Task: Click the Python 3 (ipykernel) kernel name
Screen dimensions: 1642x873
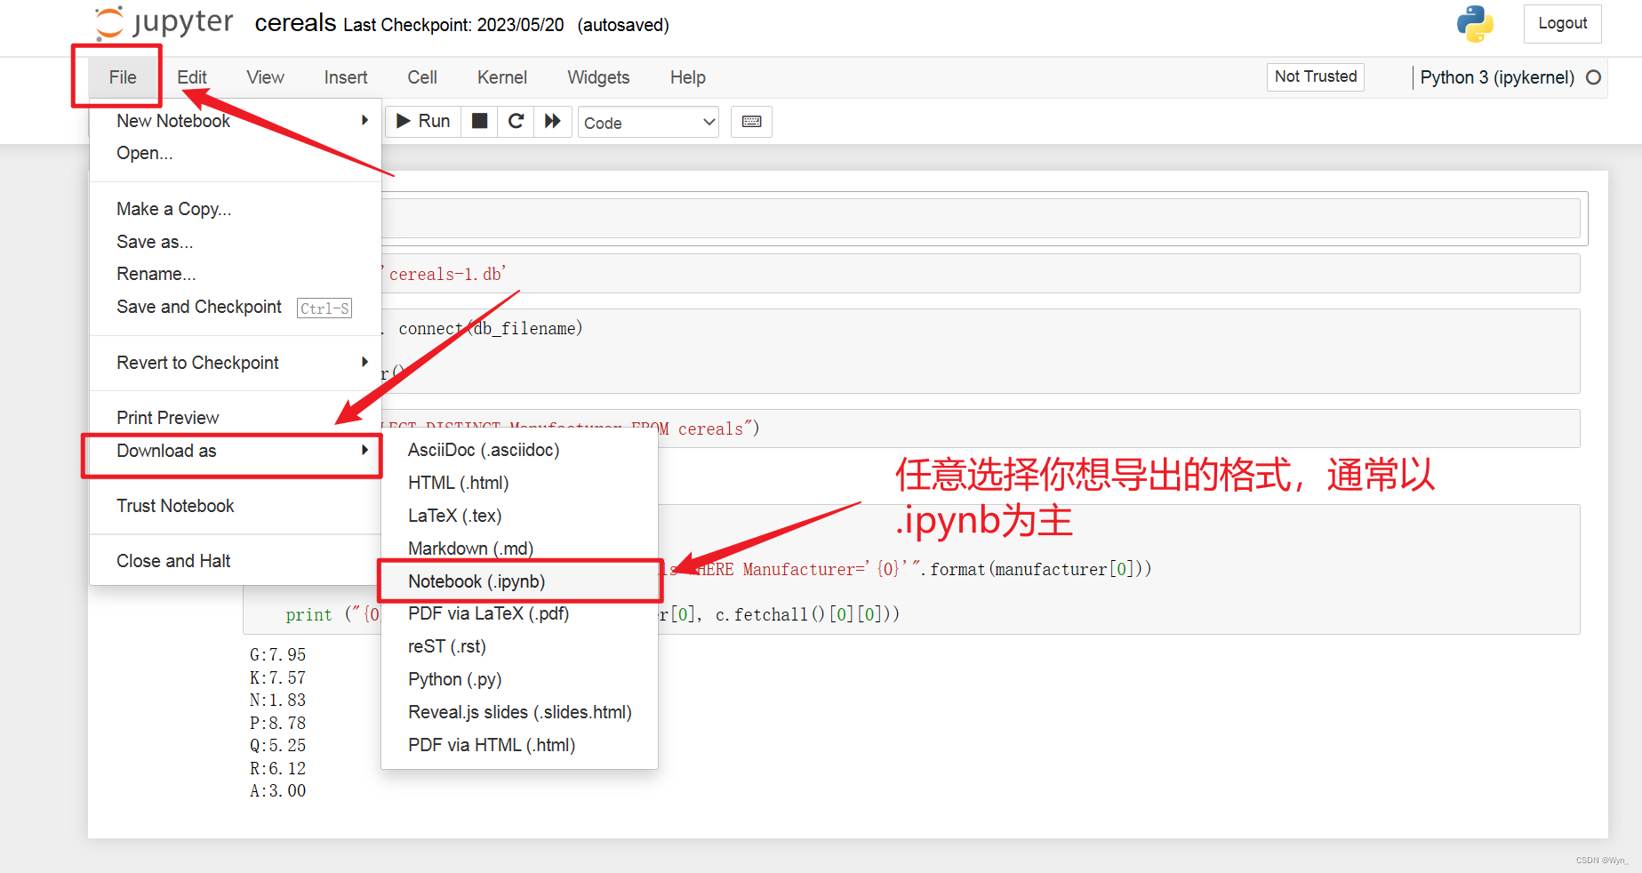Action: pyautogui.click(x=1497, y=77)
